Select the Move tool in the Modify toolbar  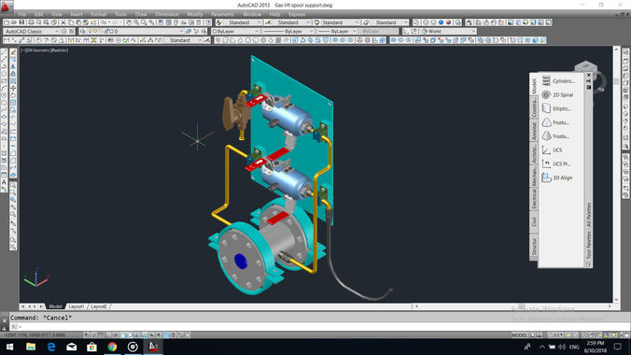pos(13,88)
